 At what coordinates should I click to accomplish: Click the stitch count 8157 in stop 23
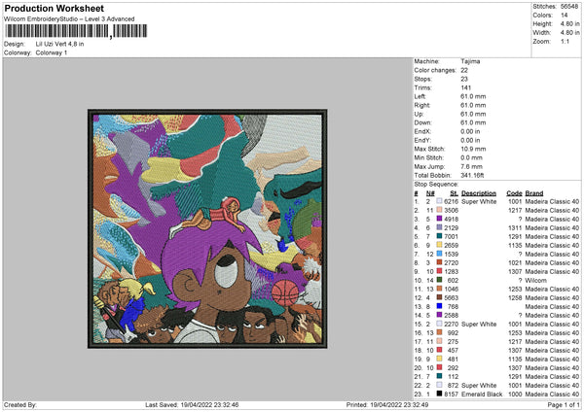coord(451,394)
